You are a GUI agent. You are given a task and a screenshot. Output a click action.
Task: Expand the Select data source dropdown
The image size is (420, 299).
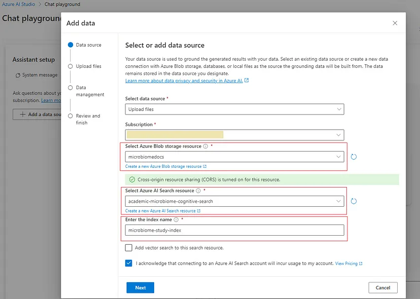pyautogui.click(x=235, y=109)
